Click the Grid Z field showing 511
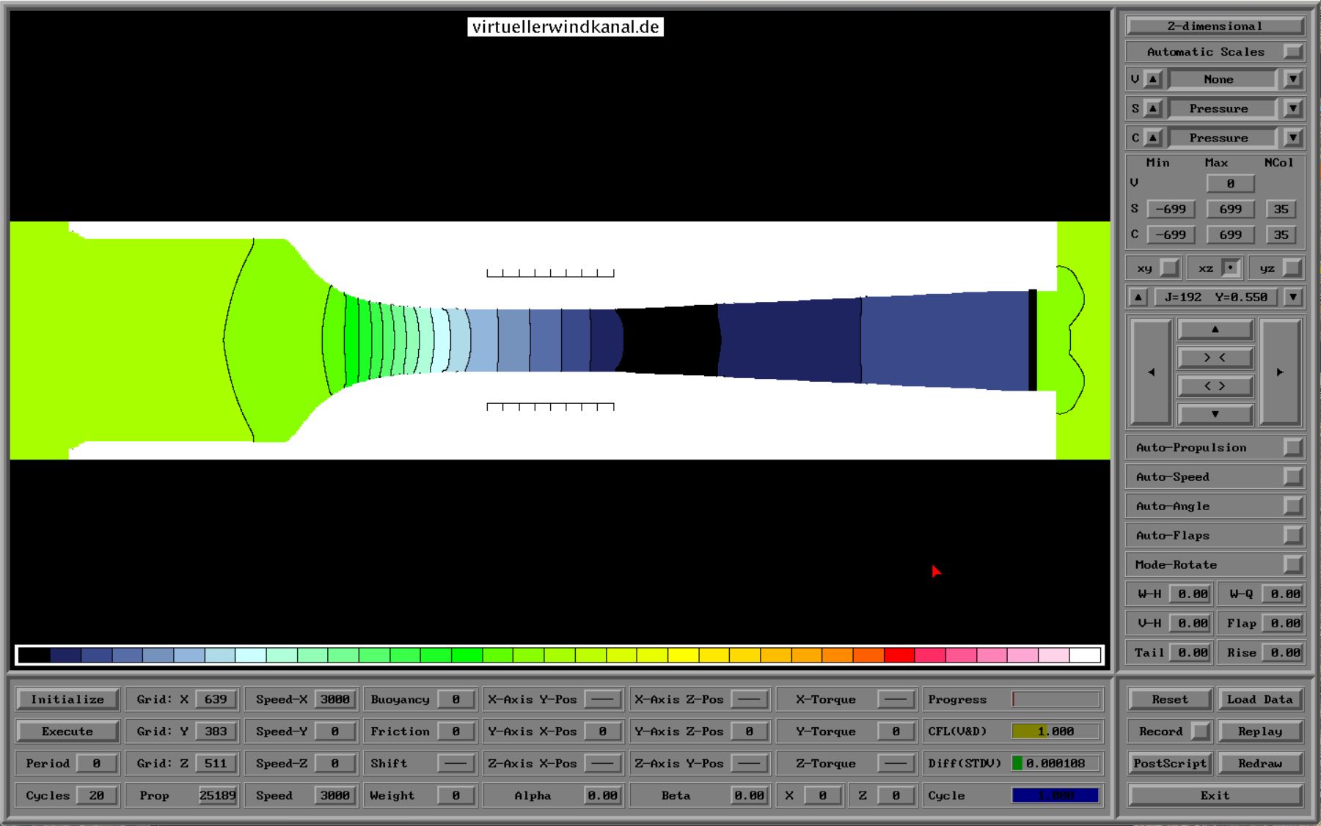This screenshot has width=1321, height=826. tap(216, 763)
